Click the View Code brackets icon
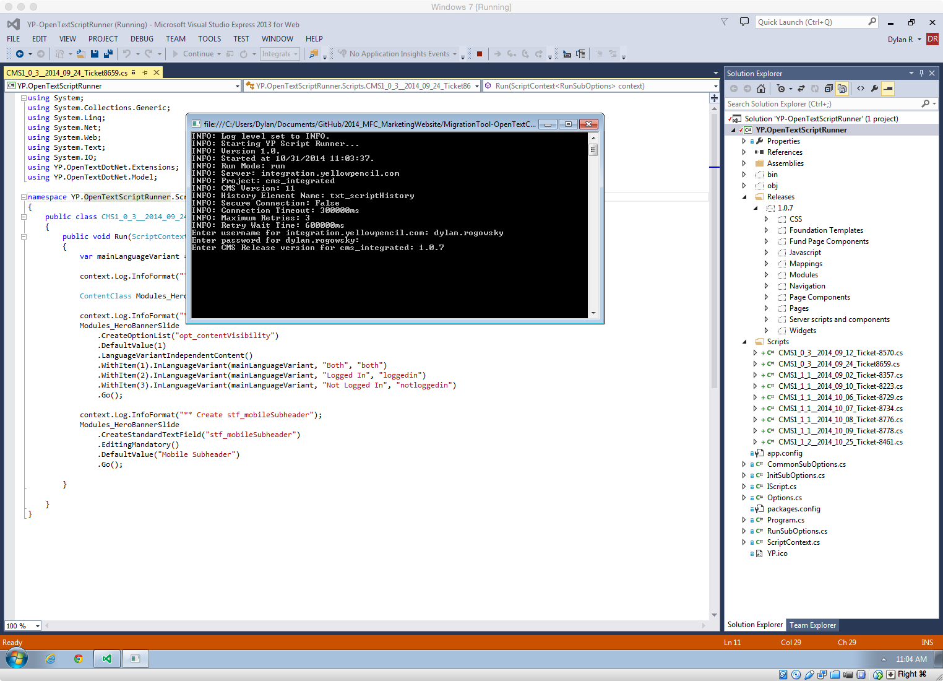This screenshot has width=943, height=681. [861, 89]
